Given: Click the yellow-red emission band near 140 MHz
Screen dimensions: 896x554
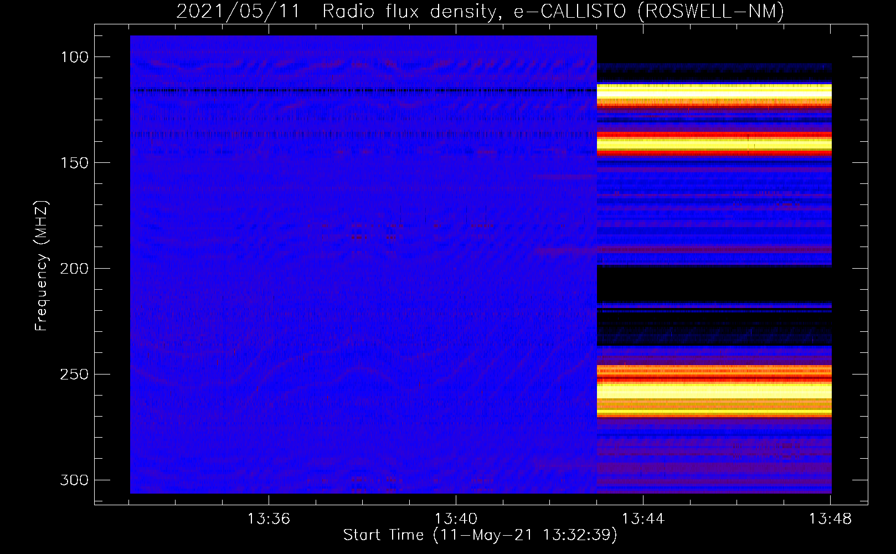Looking at the screenshot, I should click(714, 144).
